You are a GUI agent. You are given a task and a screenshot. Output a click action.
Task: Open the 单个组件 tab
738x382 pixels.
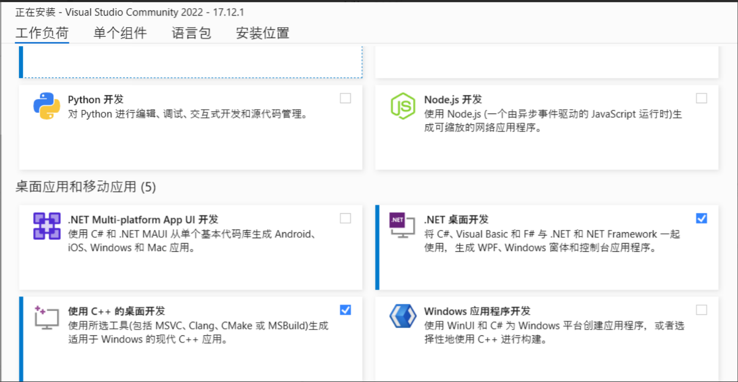click(x=120, y=33)
